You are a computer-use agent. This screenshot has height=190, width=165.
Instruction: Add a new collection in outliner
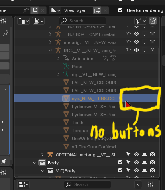coord(153,21)
